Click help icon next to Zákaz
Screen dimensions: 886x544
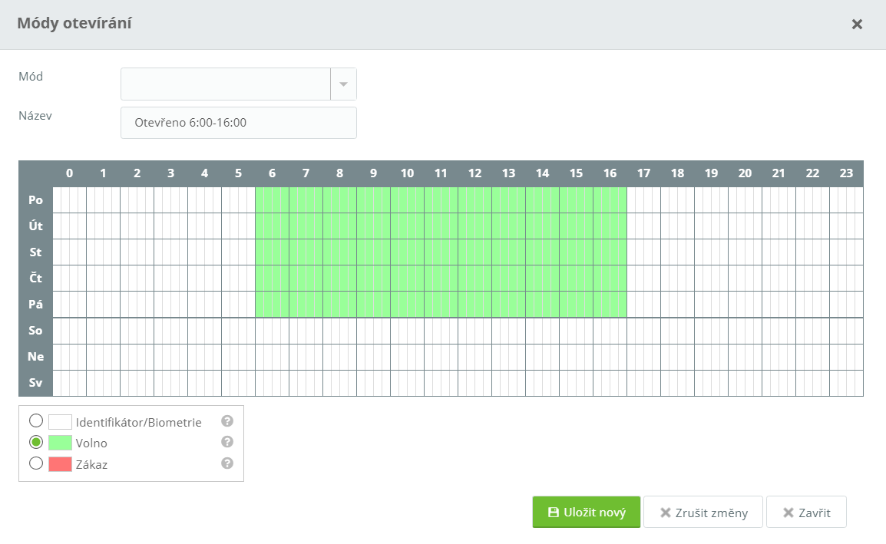point(226,463)
